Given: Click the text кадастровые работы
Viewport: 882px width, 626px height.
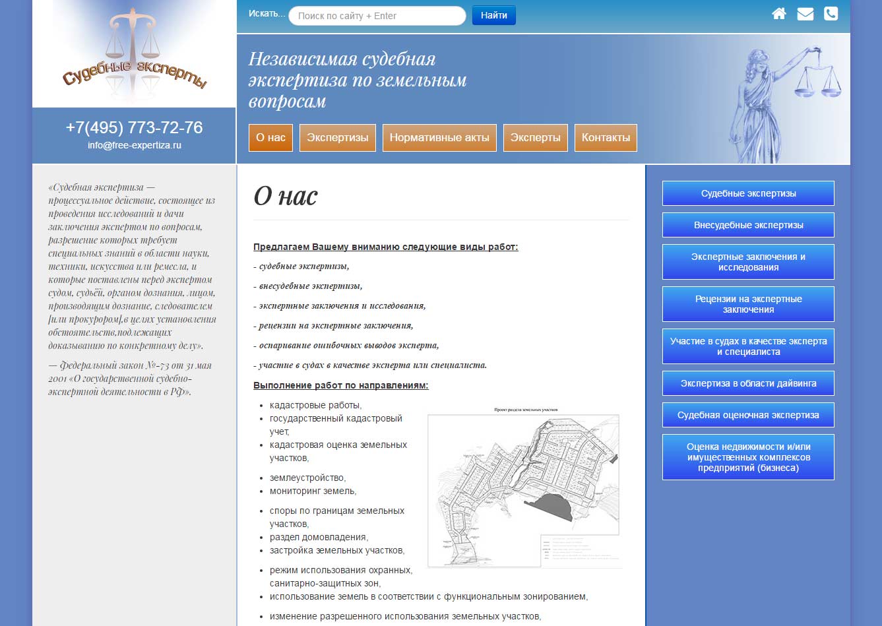Looking at the screenshot, I should 315,405.
